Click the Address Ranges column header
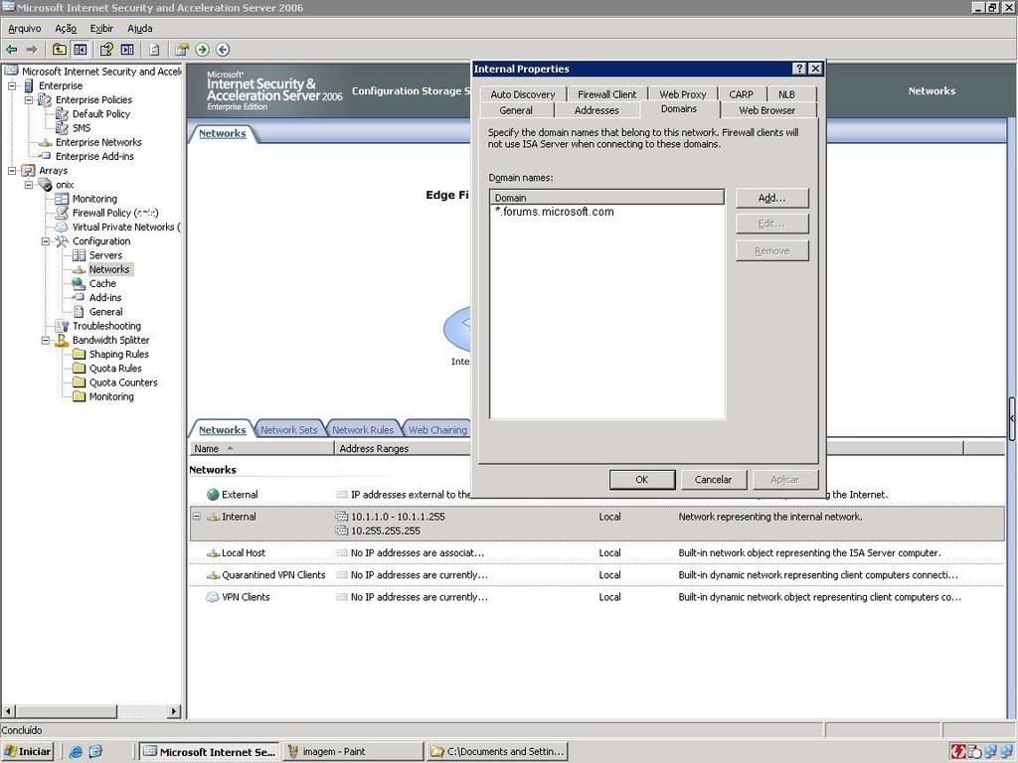1018x763 pixels. point(403,448)
